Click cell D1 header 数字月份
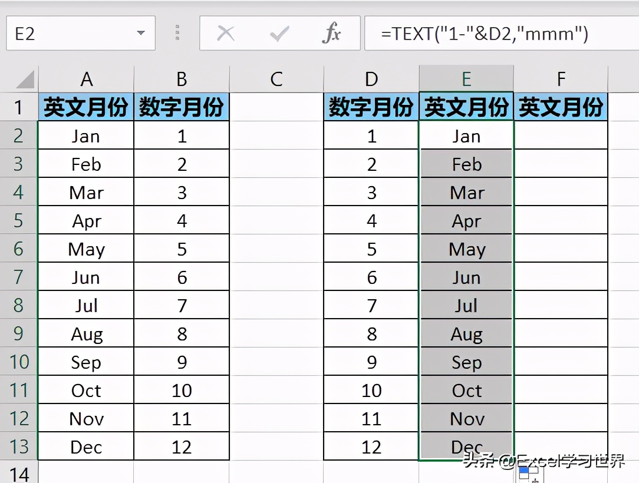The width and height of the screenshot is (639, 483). 371,107
